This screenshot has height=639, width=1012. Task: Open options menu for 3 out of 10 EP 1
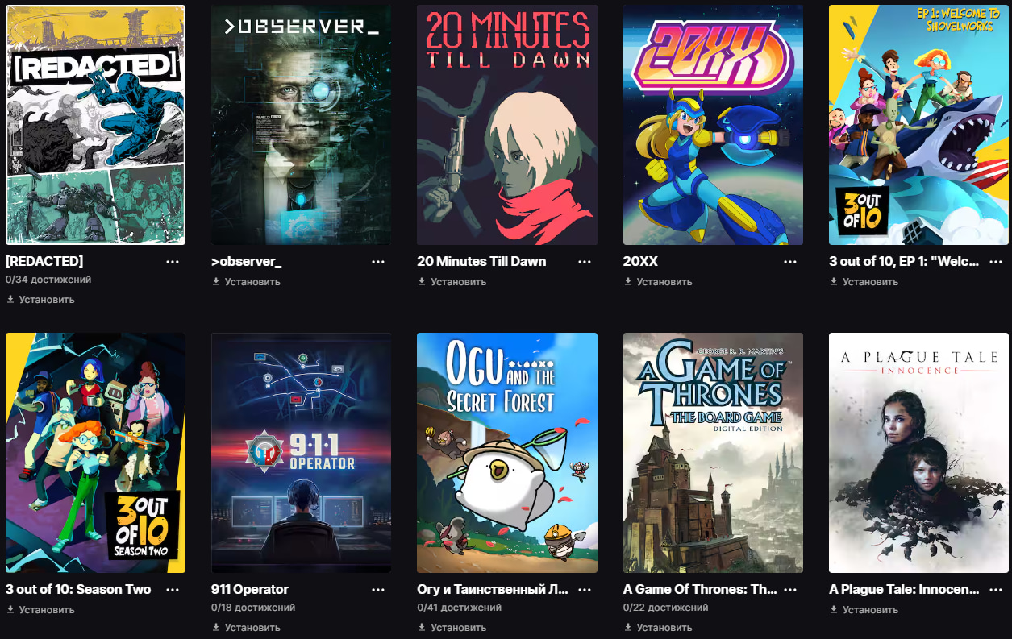click(x=996, y=262)
